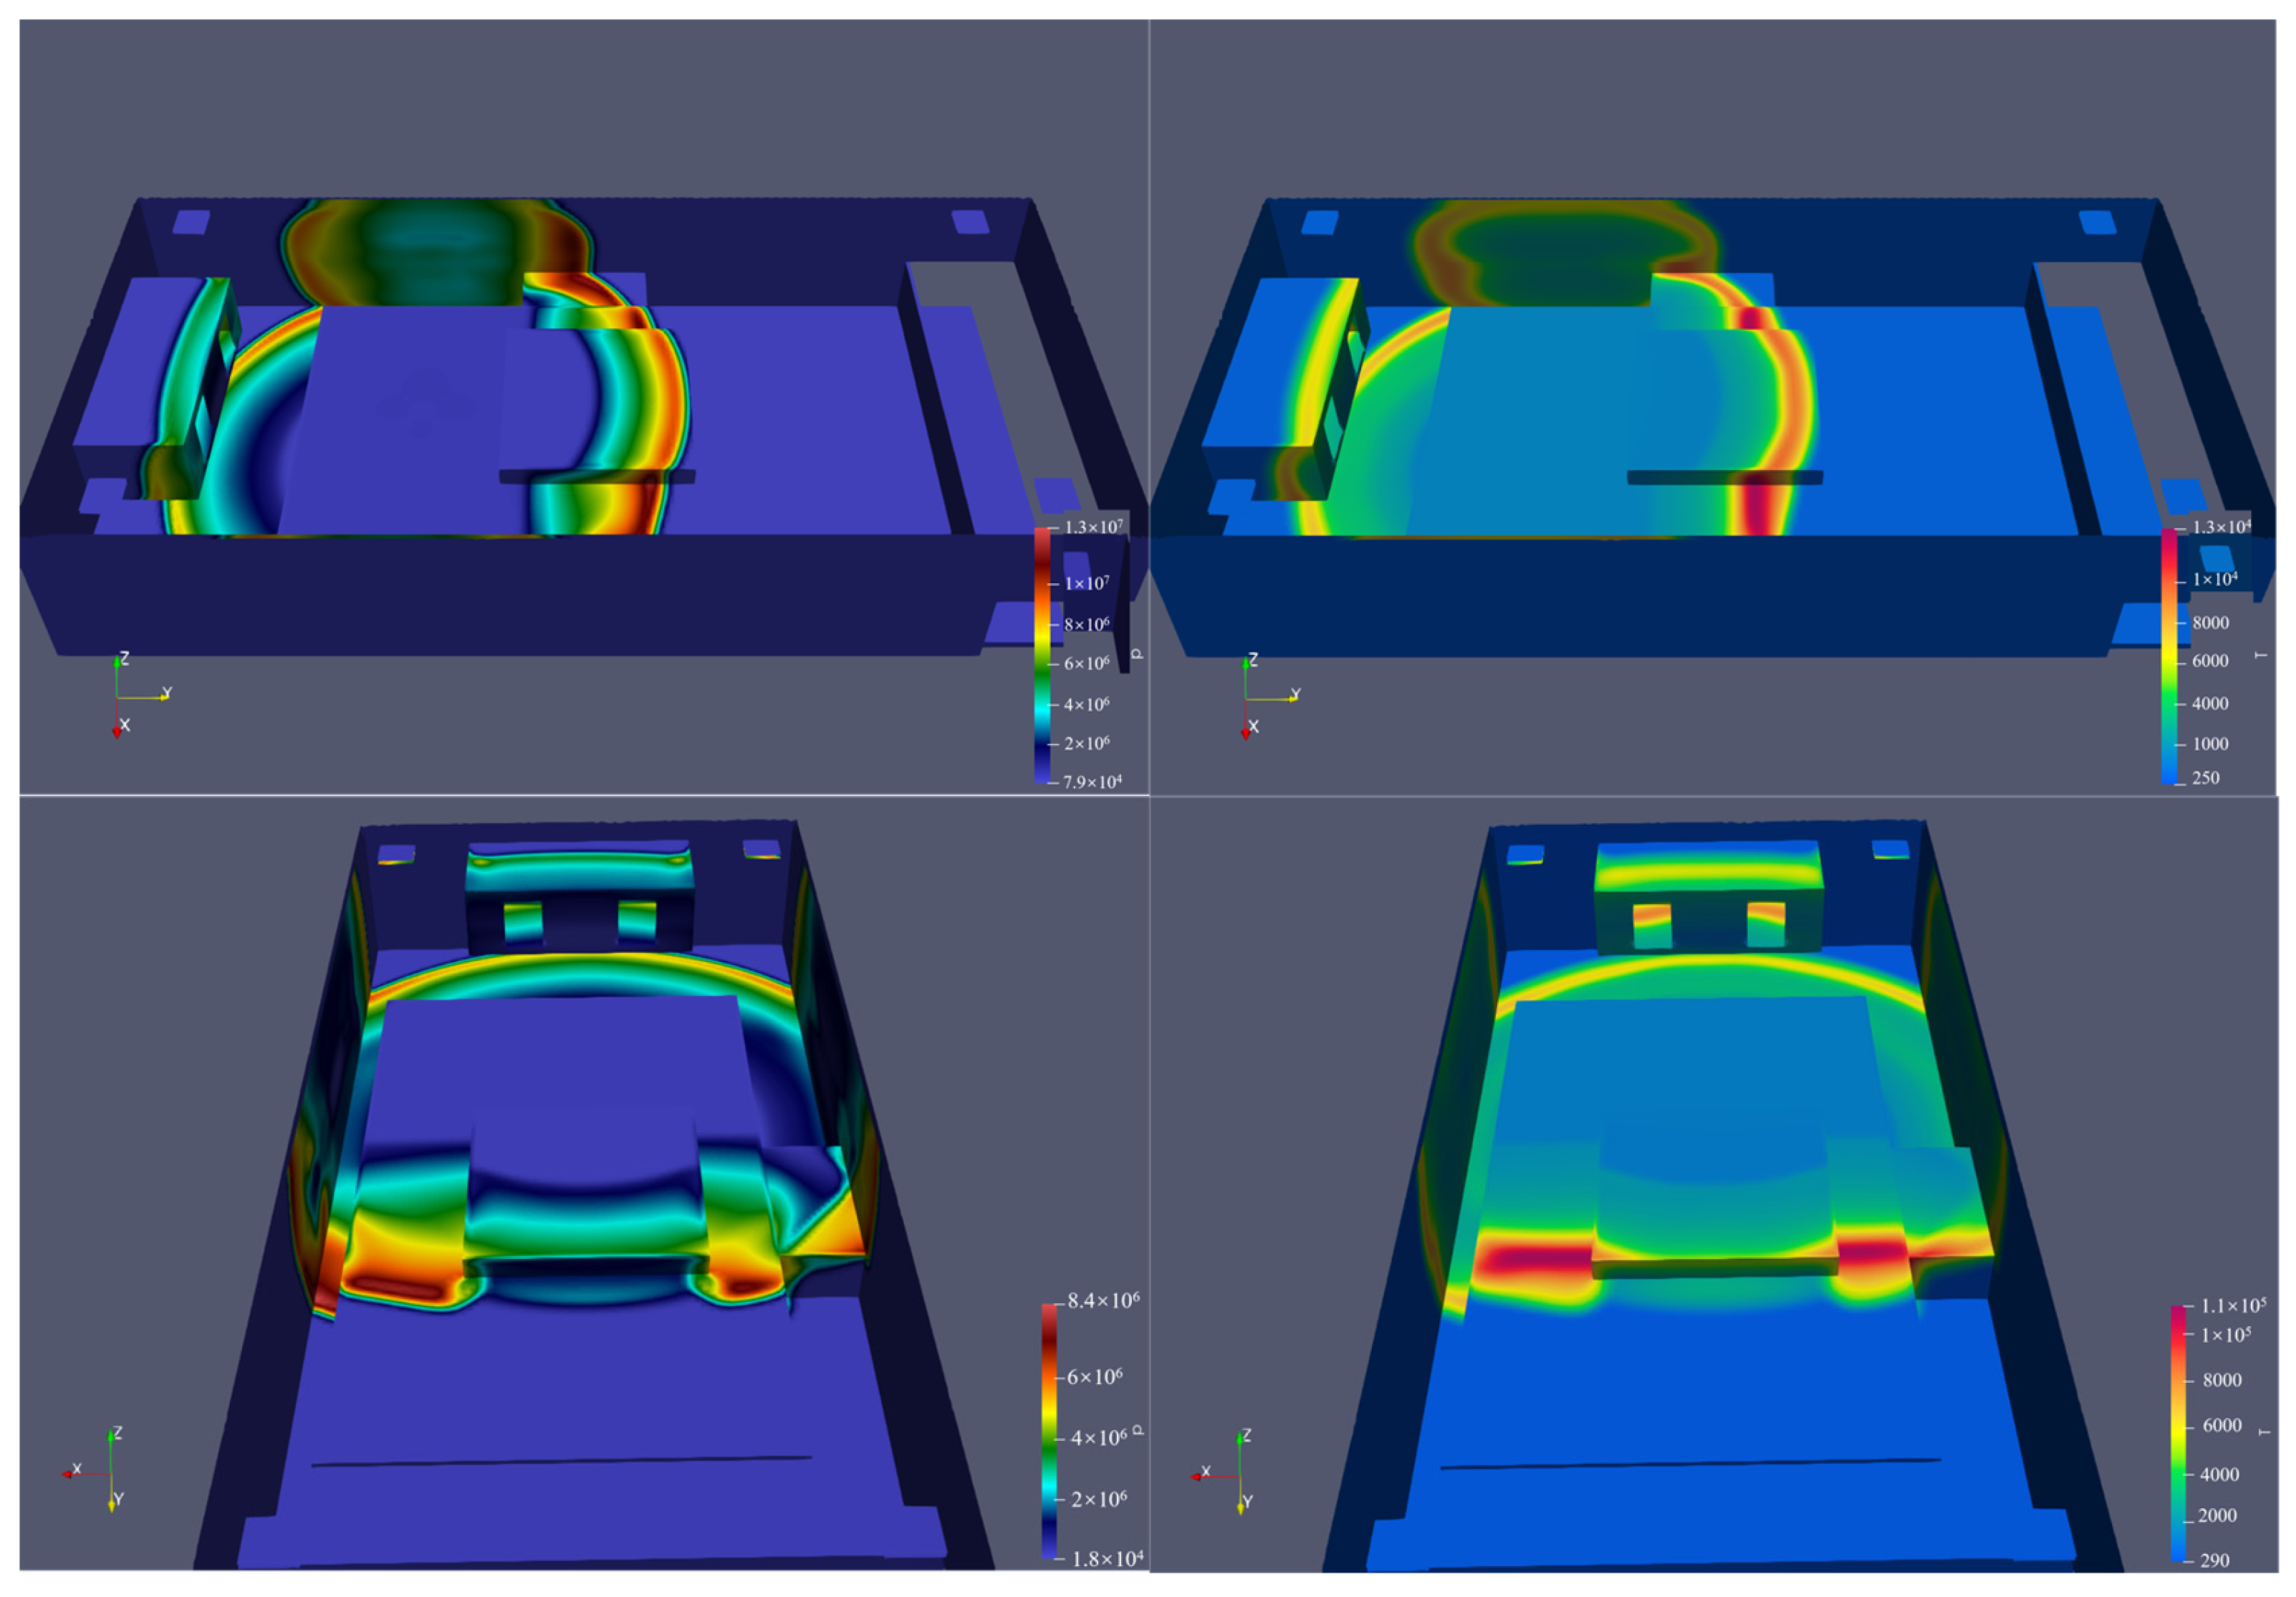Click the 7.9×10⁴ minimum label on the top-left legend
Screen dimensions: 2296x1597
coord(1092,782)
